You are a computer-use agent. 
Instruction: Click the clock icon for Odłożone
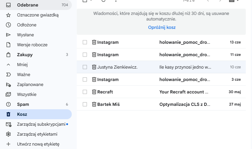[x=8, y=25]
